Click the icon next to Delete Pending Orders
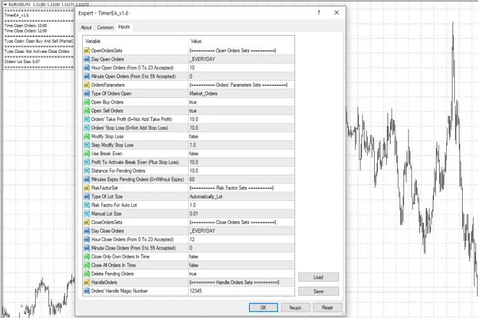The height and width of the screenshot is (318, 478). click(x=87, y=273)
